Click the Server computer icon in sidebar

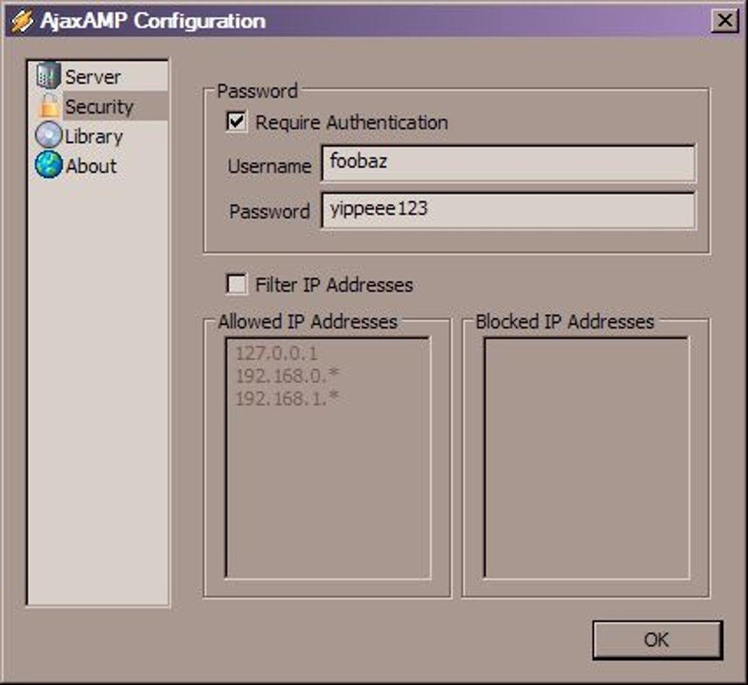click(48, 76)
